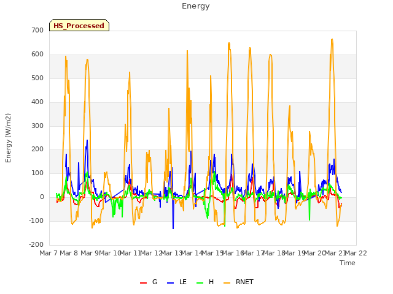Click the Energy chart title
Image resolution: width=393 pixels, height=294 pixels.
coord(195,6)
